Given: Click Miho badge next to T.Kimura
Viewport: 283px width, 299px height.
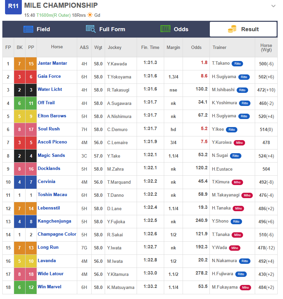Looking at the screenshot, I should point(237,182).
